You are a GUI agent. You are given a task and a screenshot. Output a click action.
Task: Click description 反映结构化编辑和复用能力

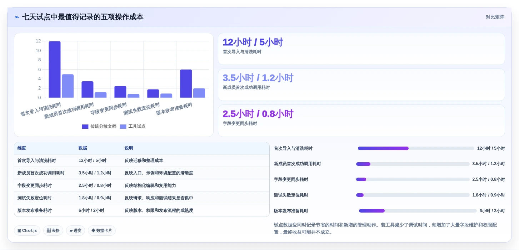click(150, 186)
